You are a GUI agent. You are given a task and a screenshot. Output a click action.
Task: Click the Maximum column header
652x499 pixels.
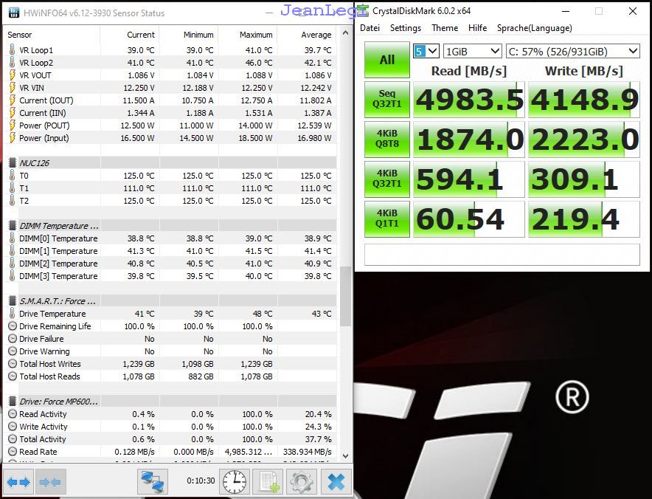coord(248,35)
